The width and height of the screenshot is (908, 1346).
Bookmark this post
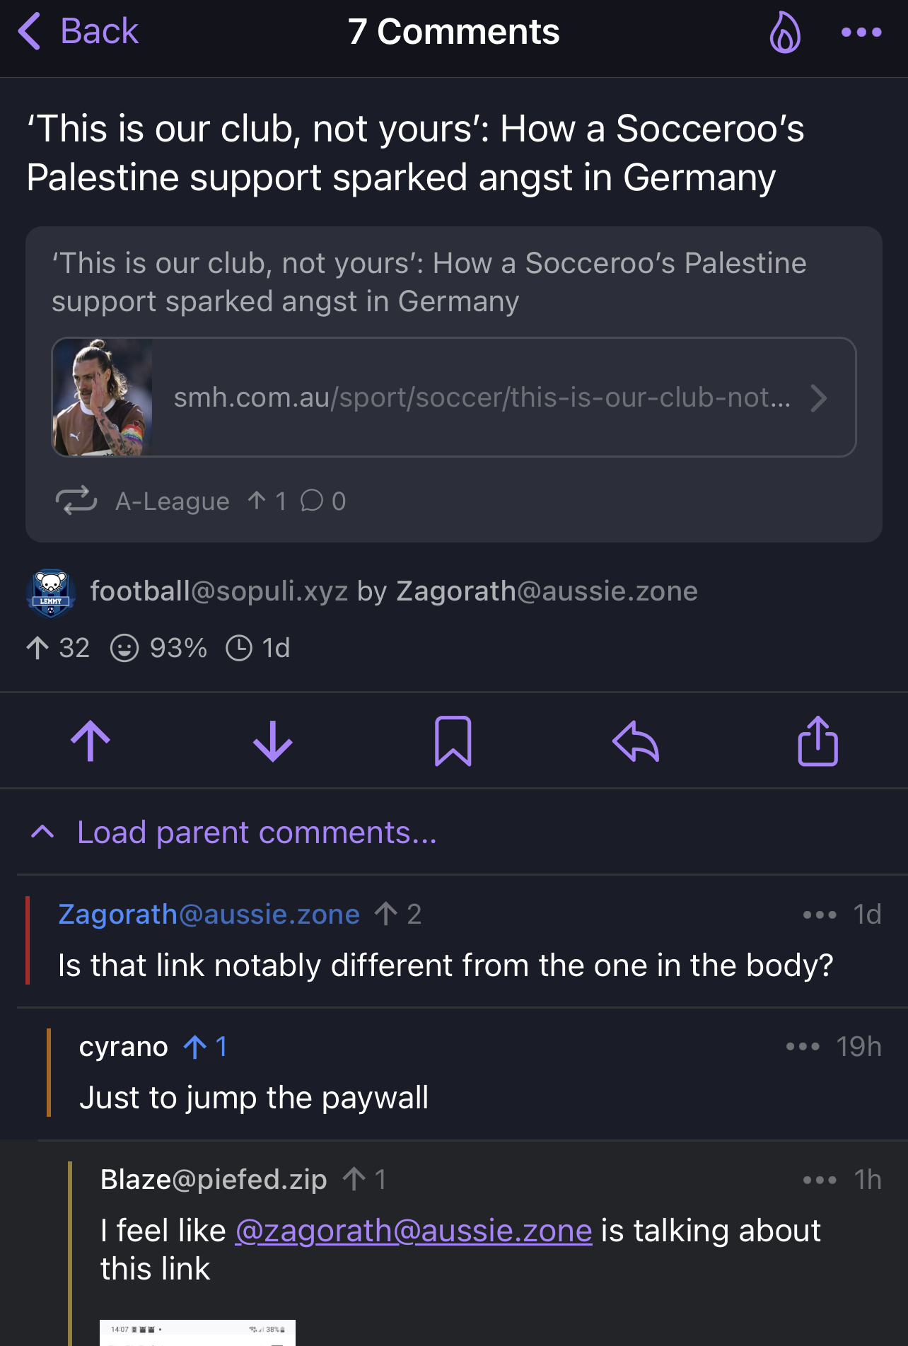point(453,741)
